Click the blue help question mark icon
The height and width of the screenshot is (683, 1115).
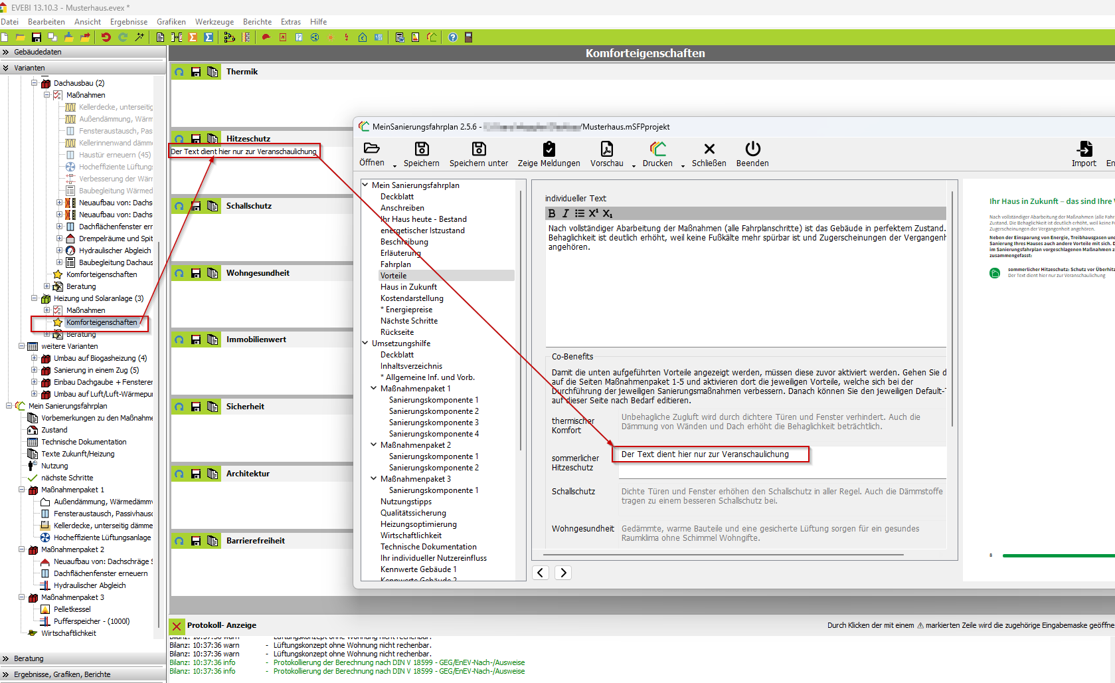453,37
